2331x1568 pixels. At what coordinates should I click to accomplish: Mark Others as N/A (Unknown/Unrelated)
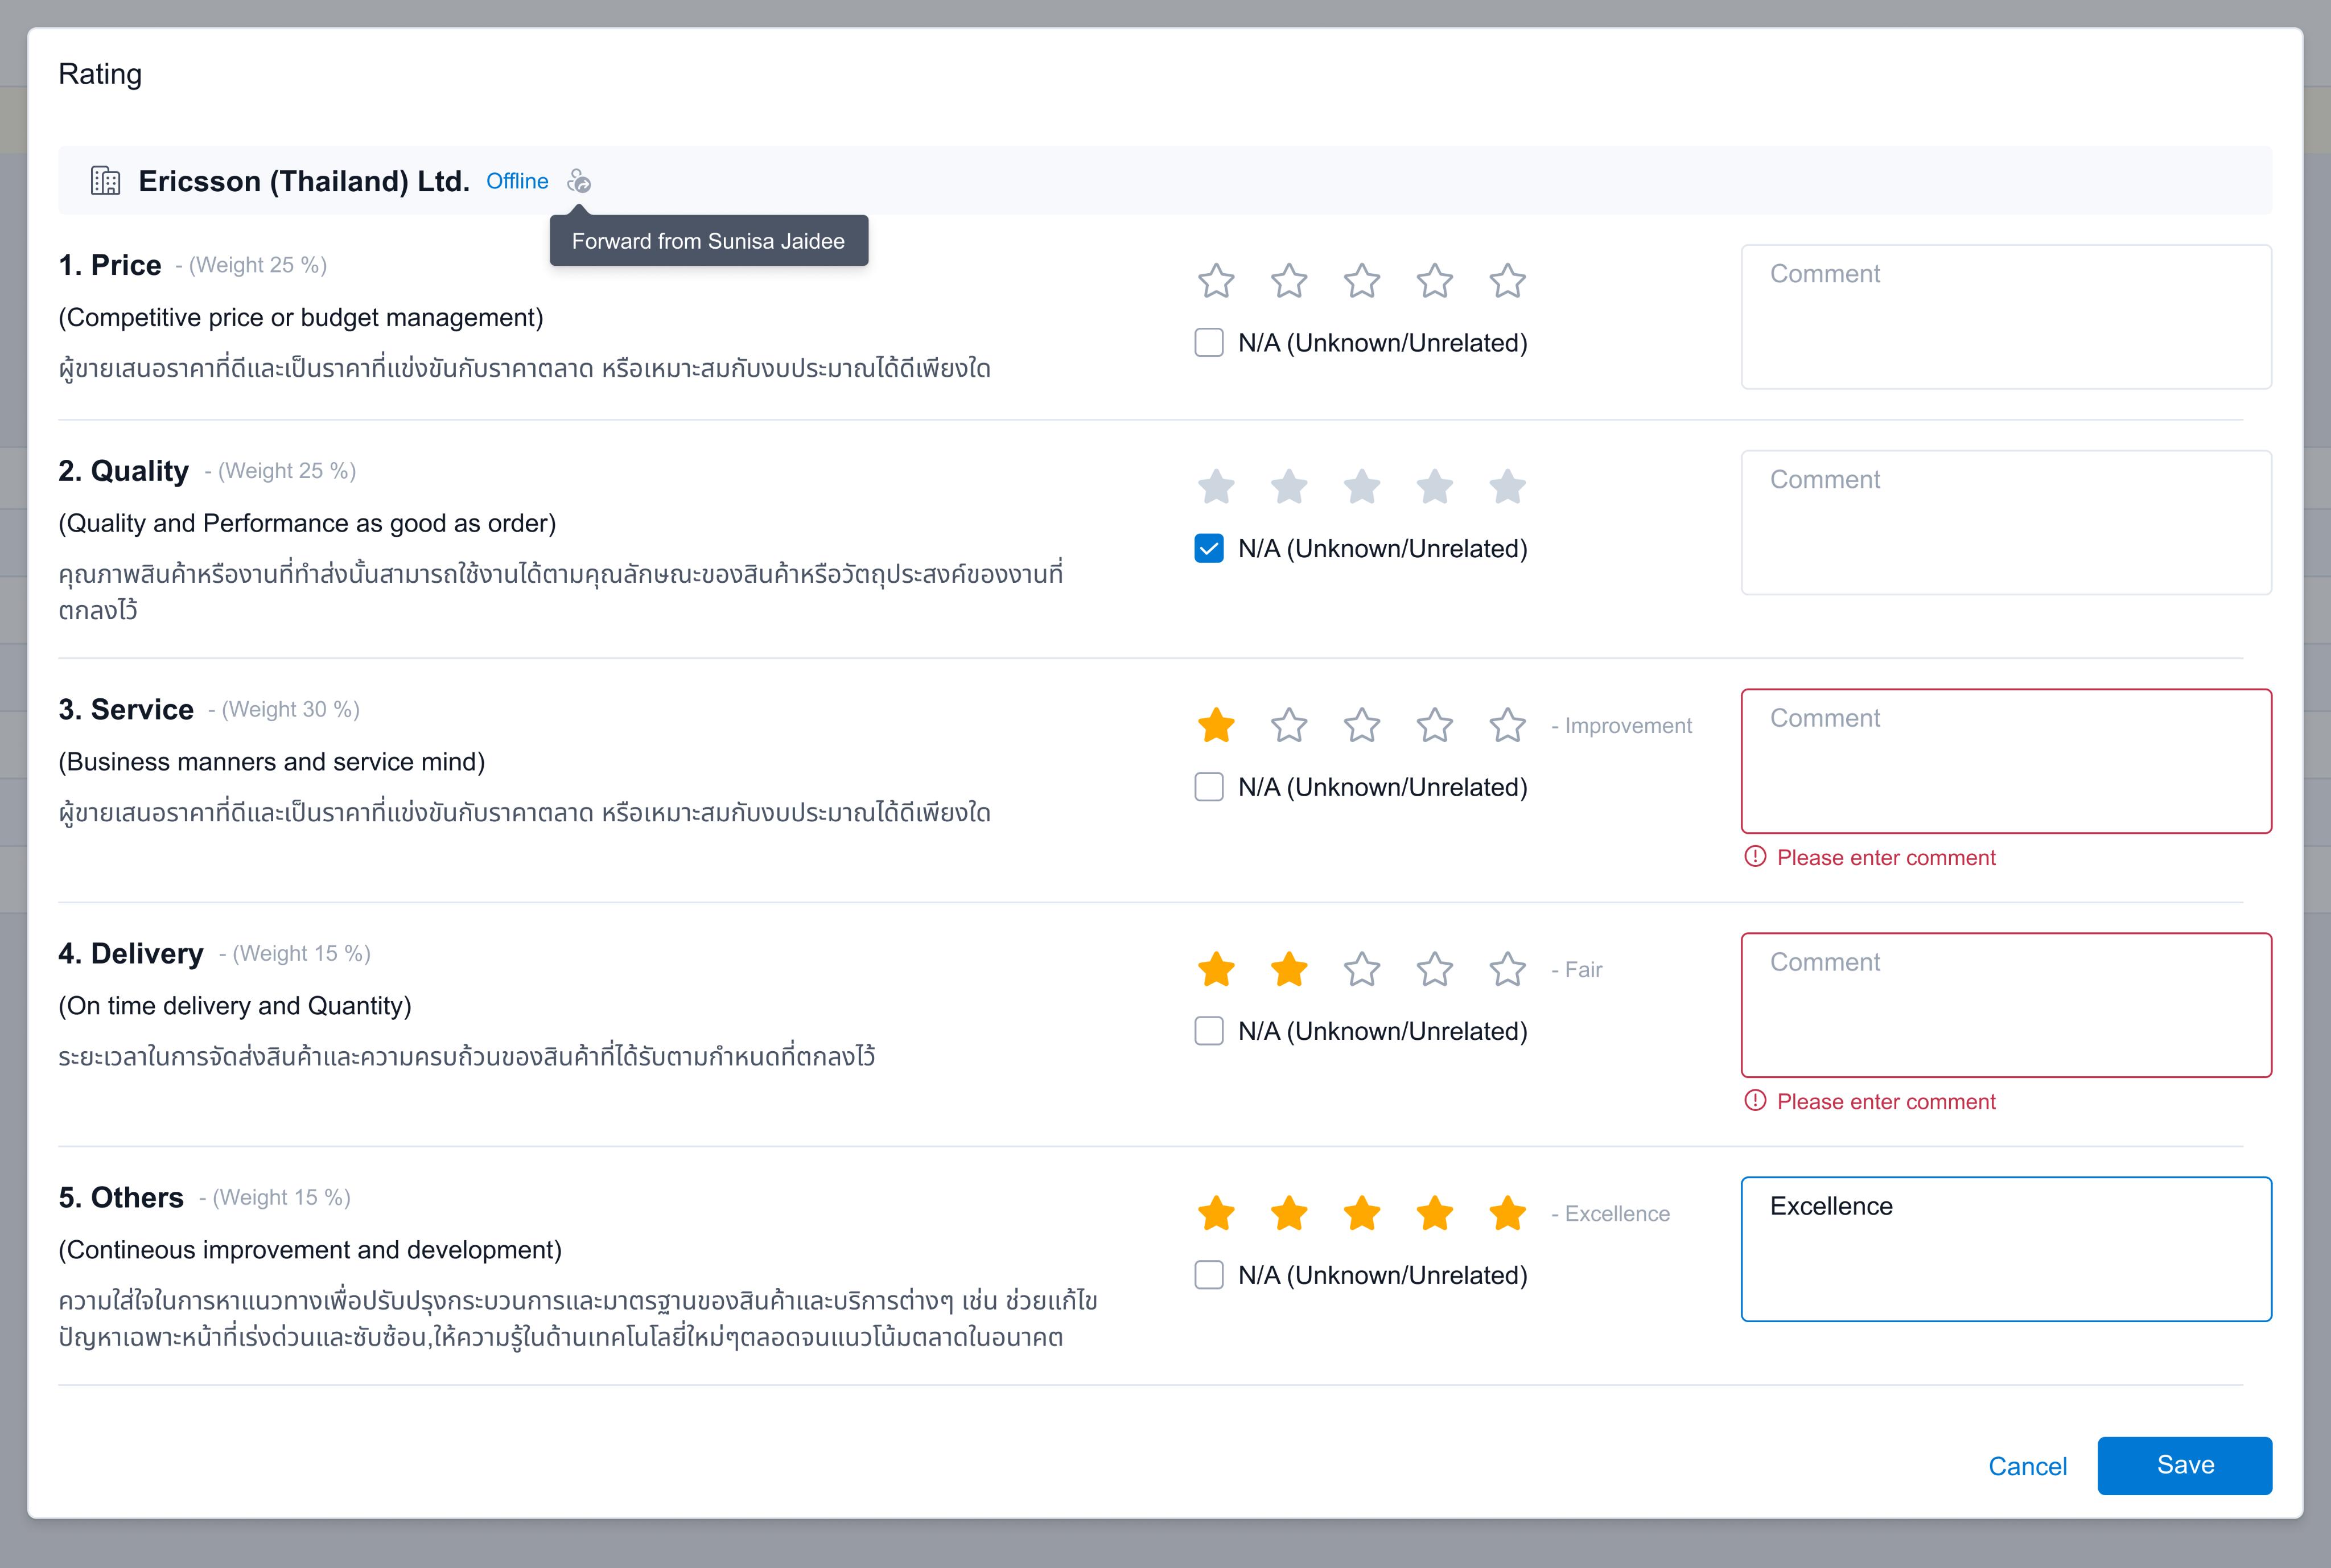pos(1209,1275)
